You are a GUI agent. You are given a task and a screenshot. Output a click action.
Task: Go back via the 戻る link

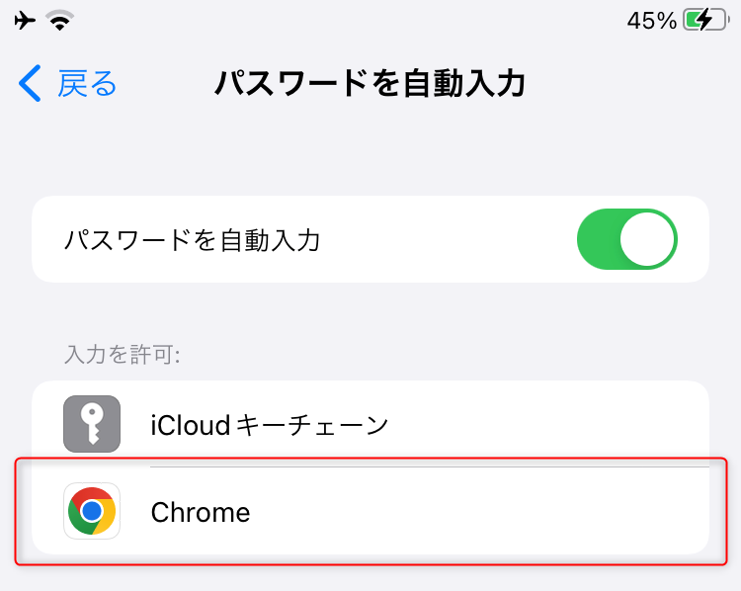(x=87, y=84)
